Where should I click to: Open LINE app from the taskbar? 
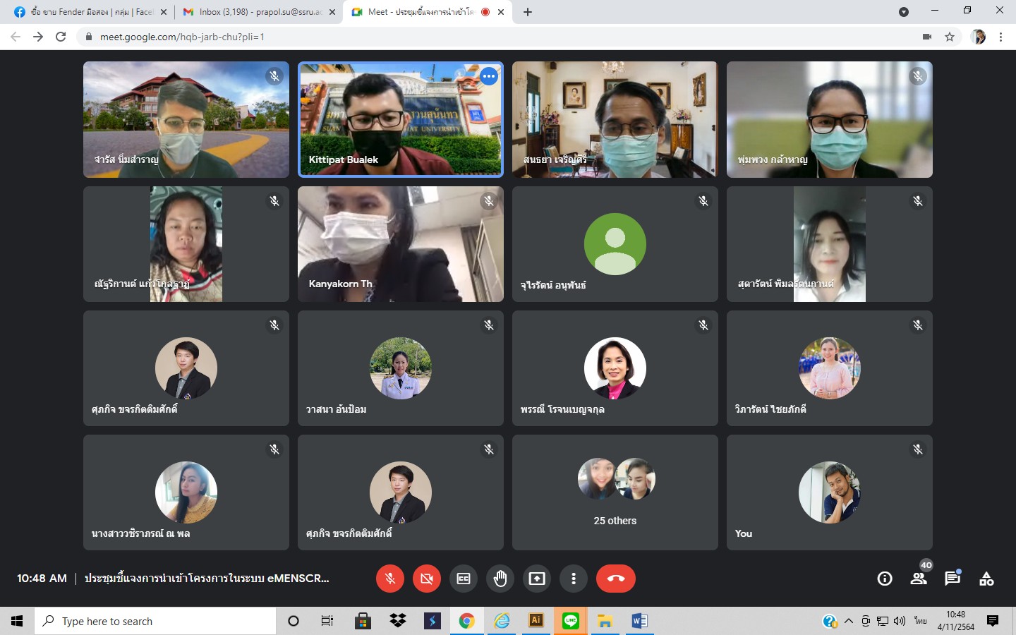(x=571, y=621)
